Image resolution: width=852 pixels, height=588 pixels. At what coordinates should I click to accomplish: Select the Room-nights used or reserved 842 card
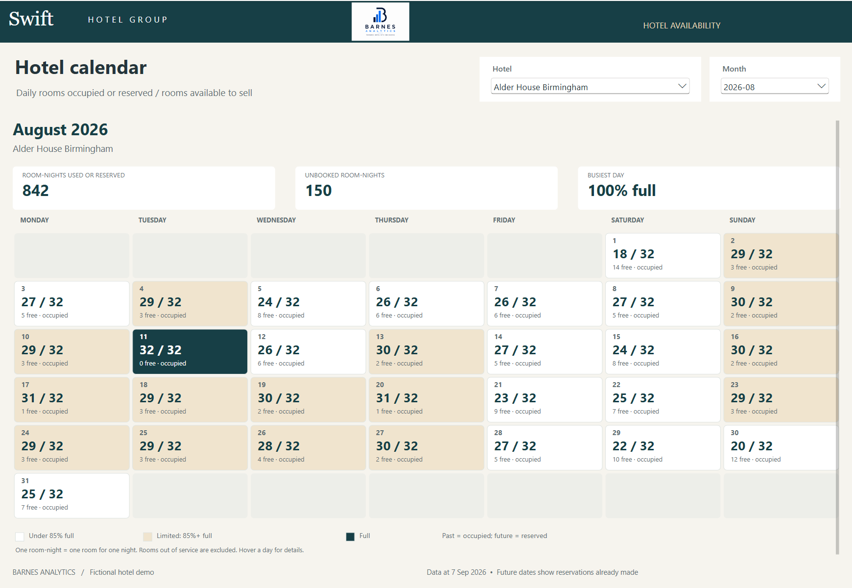click(x=144, y=188)
